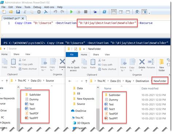Sort by Name column in NewFolder window
173x134 pixels.
coord(108,88)
